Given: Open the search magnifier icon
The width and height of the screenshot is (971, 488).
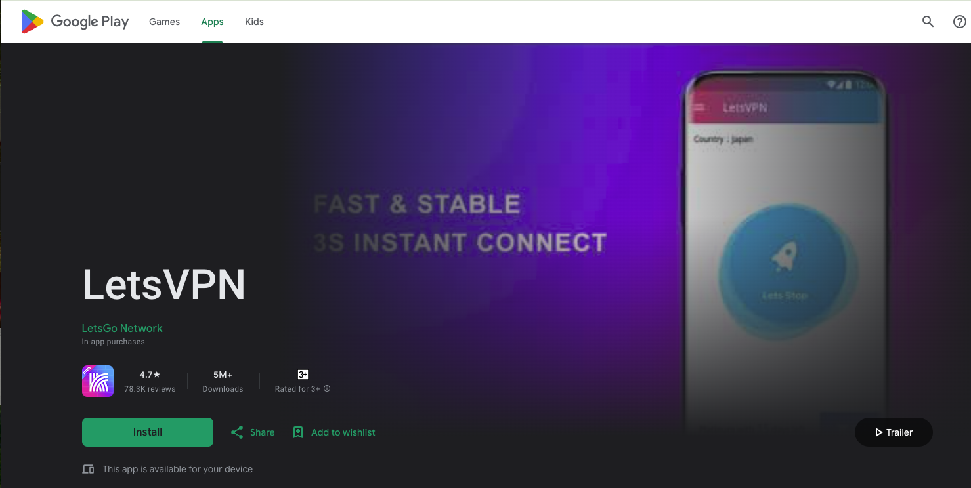Looking at the screenshot, I should (928, 22).
